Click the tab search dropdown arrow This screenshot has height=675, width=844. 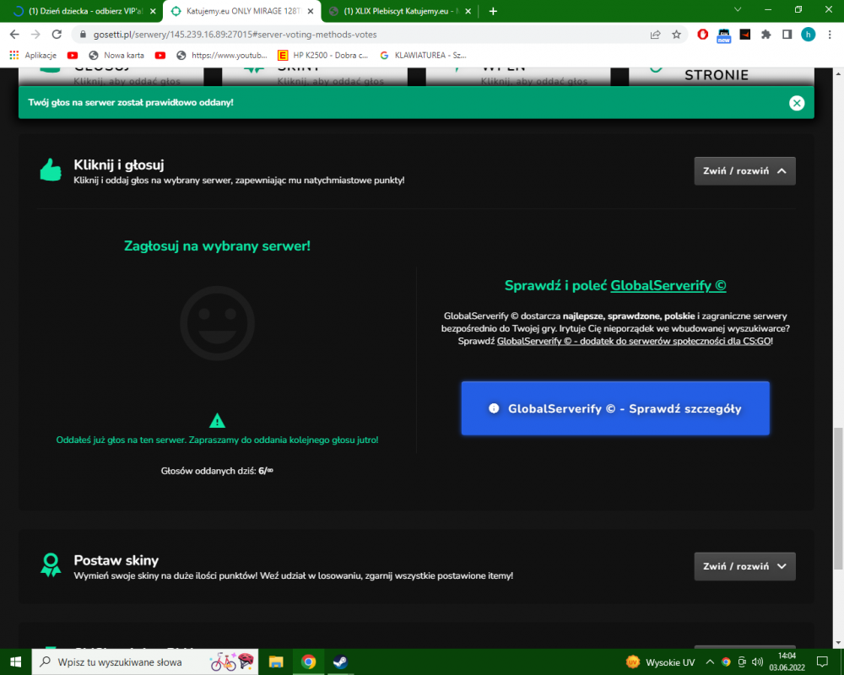pos(738,9)
